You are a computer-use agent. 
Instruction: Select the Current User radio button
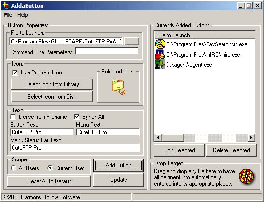click(50, 168)
